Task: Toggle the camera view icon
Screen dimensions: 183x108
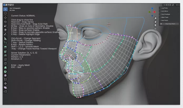Action: point(155,25)
